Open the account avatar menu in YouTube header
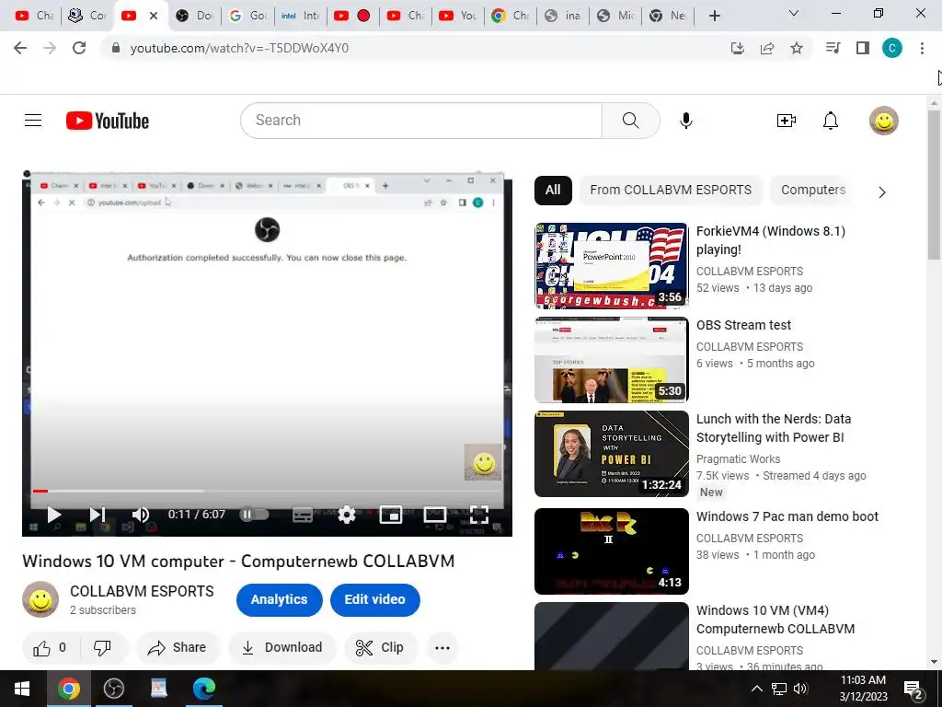The image size is (942, 707). pyautogui.click(x=884, y=121)
